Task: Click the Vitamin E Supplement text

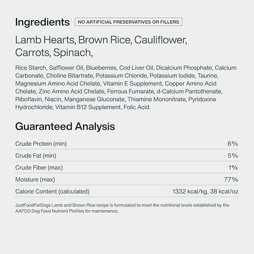Action: point(132,84)
